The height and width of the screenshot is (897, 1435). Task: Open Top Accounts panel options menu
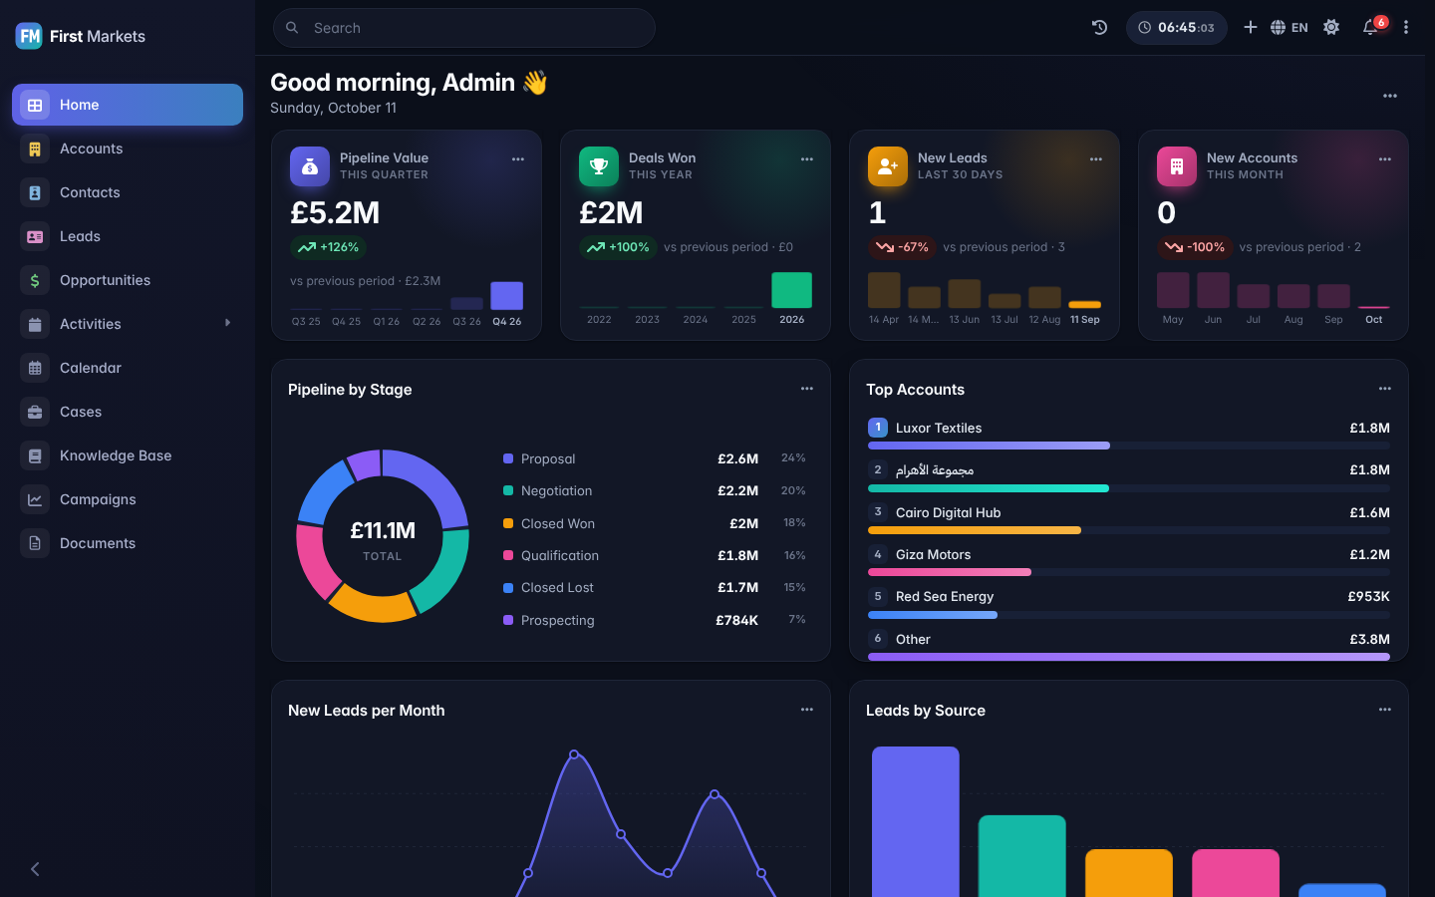point(1385,389)
